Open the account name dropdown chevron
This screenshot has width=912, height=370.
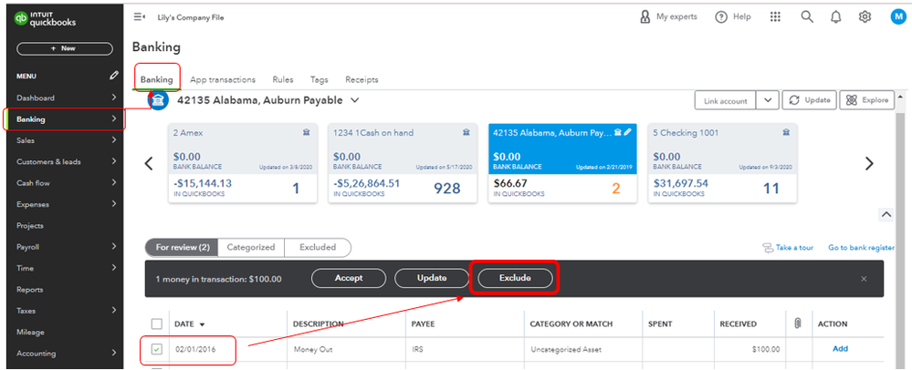355,100
